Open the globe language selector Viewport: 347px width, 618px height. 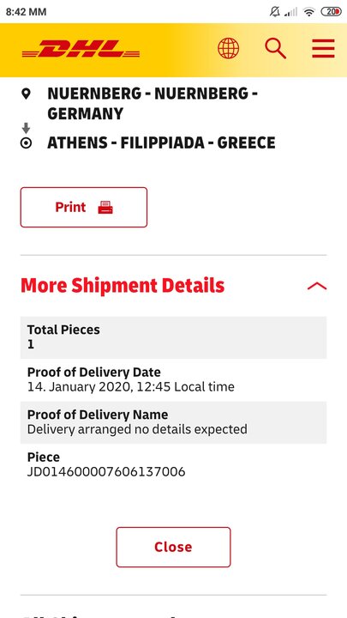click(x=228, y=48)
